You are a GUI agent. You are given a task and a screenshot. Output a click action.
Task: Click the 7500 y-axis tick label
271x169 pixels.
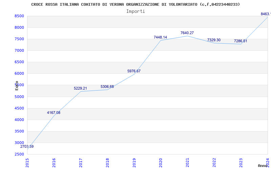[19, 39]
